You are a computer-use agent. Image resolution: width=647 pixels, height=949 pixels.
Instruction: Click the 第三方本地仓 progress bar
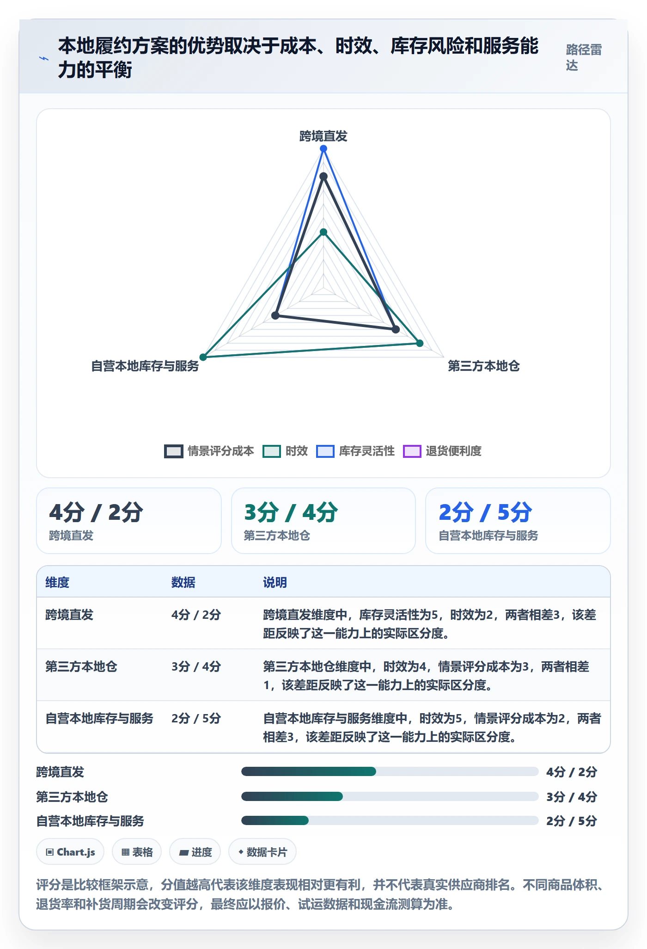pos(390,796)
